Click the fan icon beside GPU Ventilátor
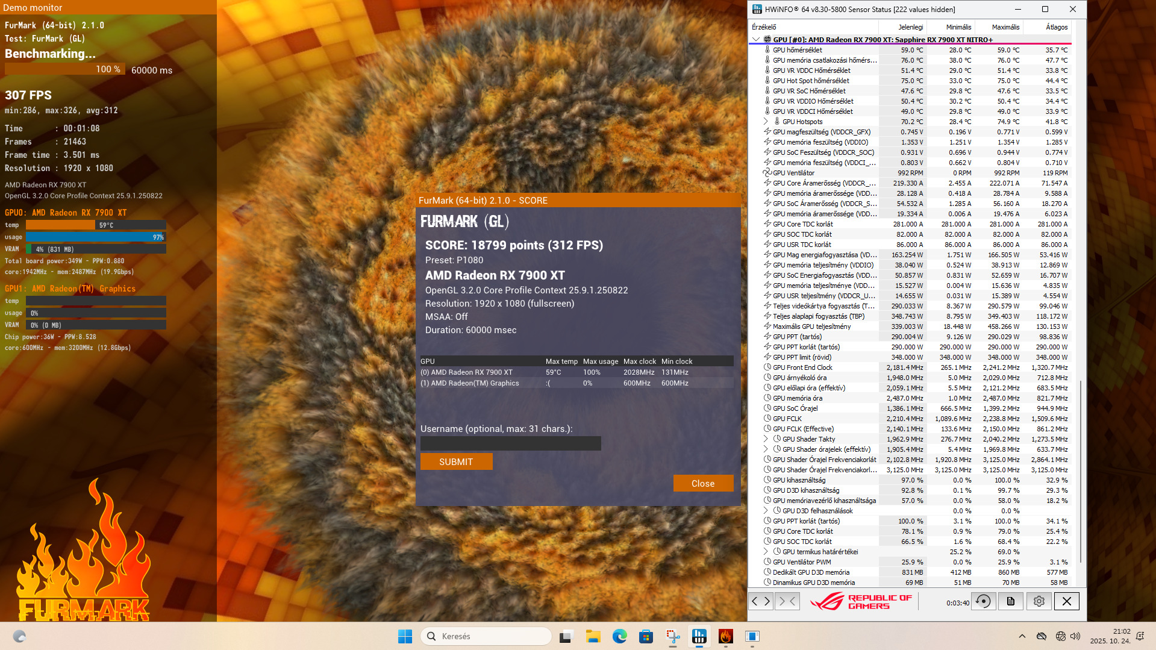This screenshot has width=1156, height=650. pos(767,173)
